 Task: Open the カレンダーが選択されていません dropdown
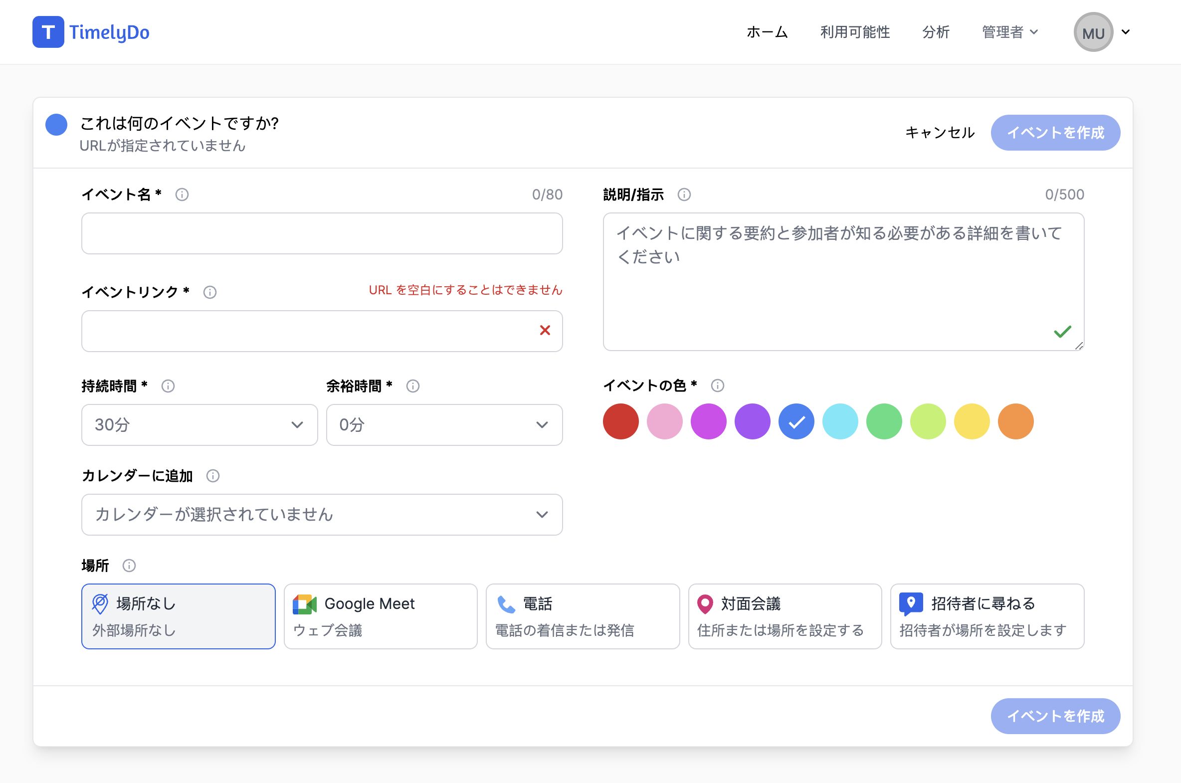(x=322, y=515)
